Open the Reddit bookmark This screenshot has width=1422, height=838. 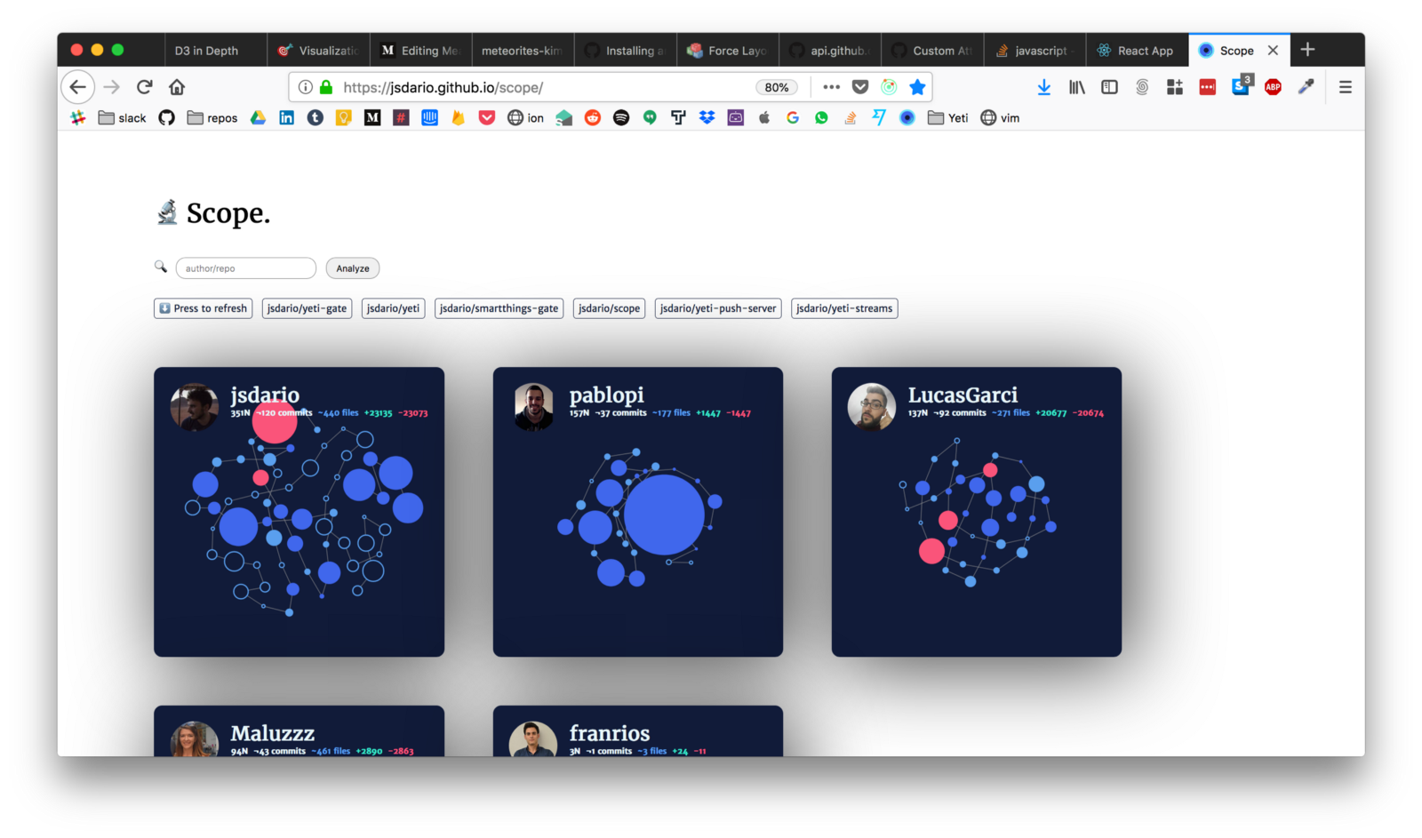pyautogui.click(x=593, y=118)
